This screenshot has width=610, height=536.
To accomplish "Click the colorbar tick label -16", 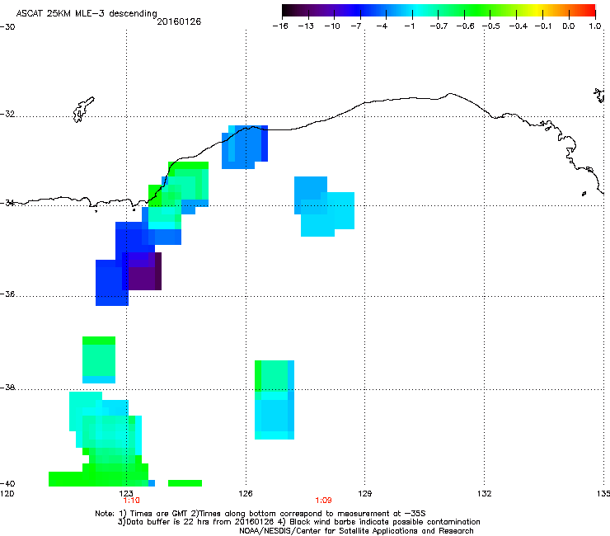I will 280,26.
